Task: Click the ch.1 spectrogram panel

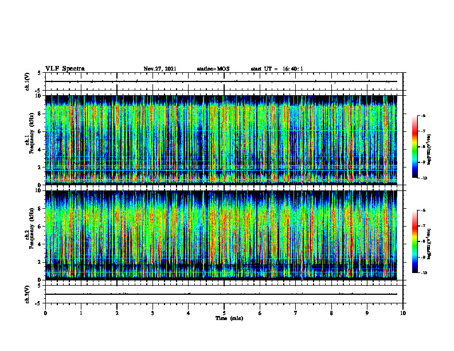Action: [221, 140]
